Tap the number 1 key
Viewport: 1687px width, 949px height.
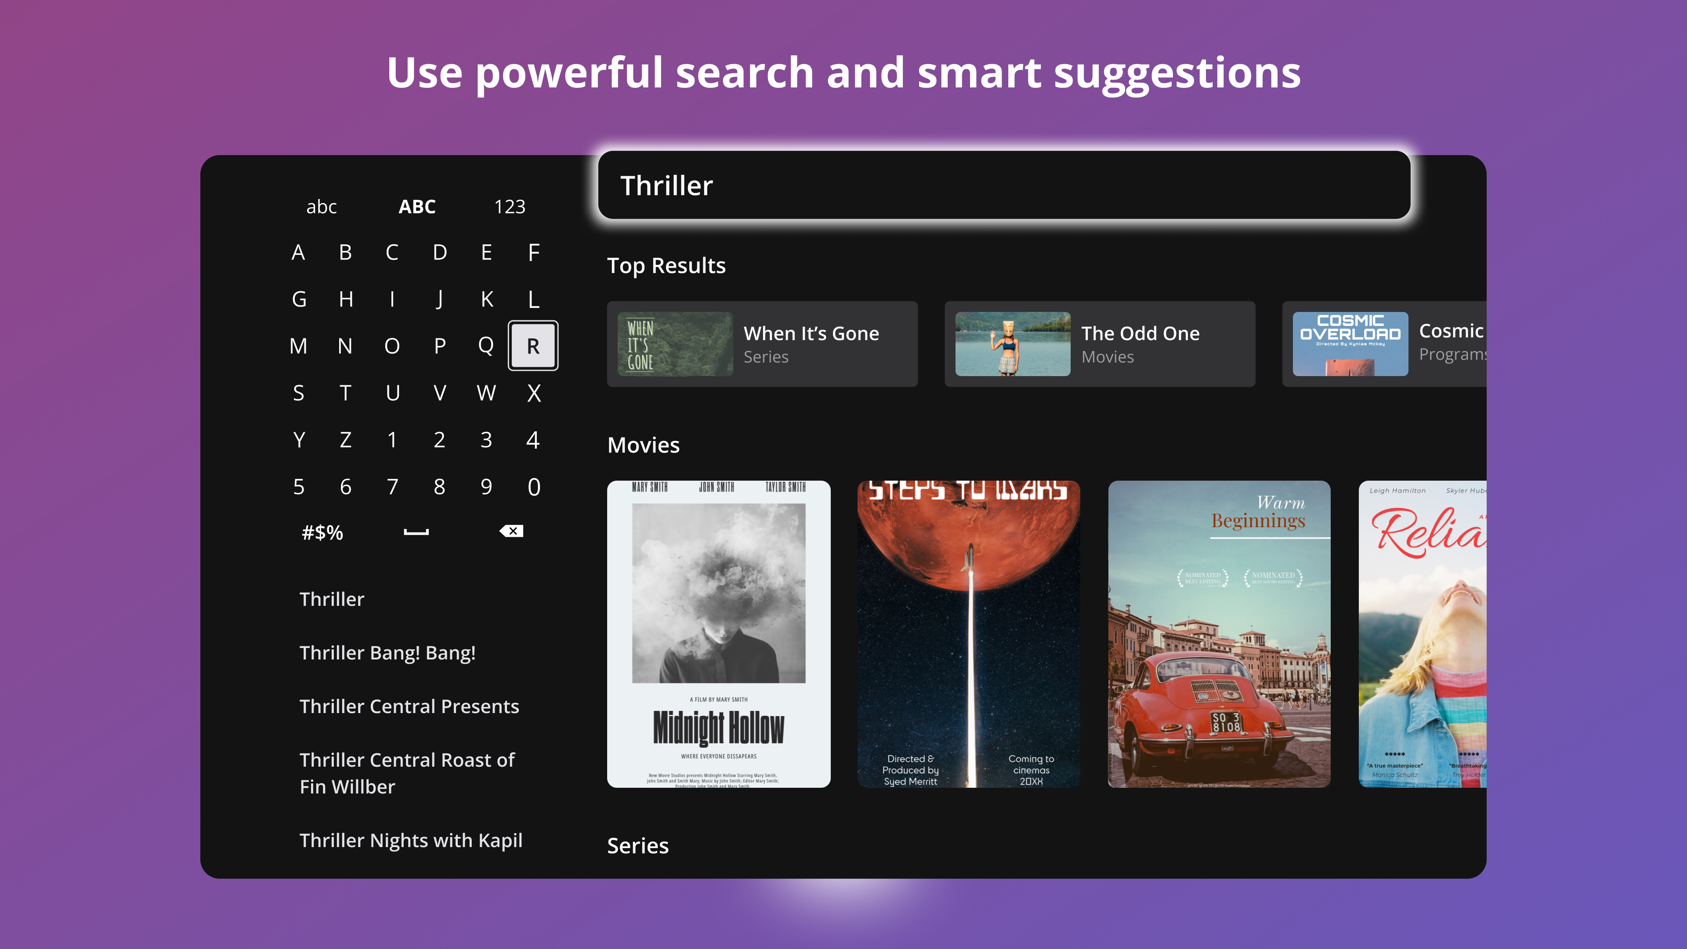tap(391, 439)
